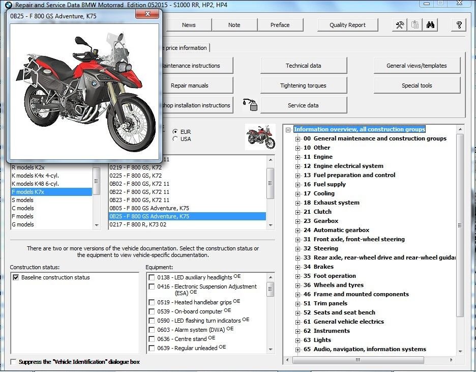Select the EUR radio button
This screenshot has height=372, width=476.
point(175,132)
